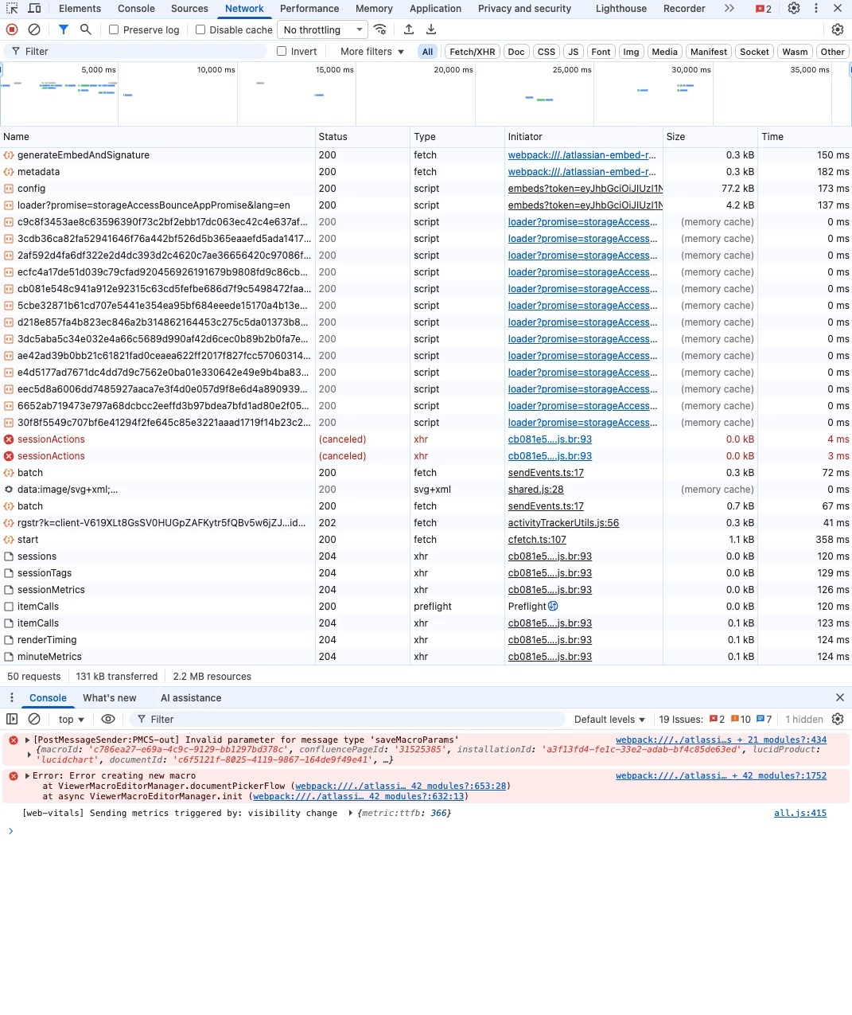The width and height of the screenshot is (852, 1015).
Task: Enable the Disable cache checkbox
Action: click(200, 29)
